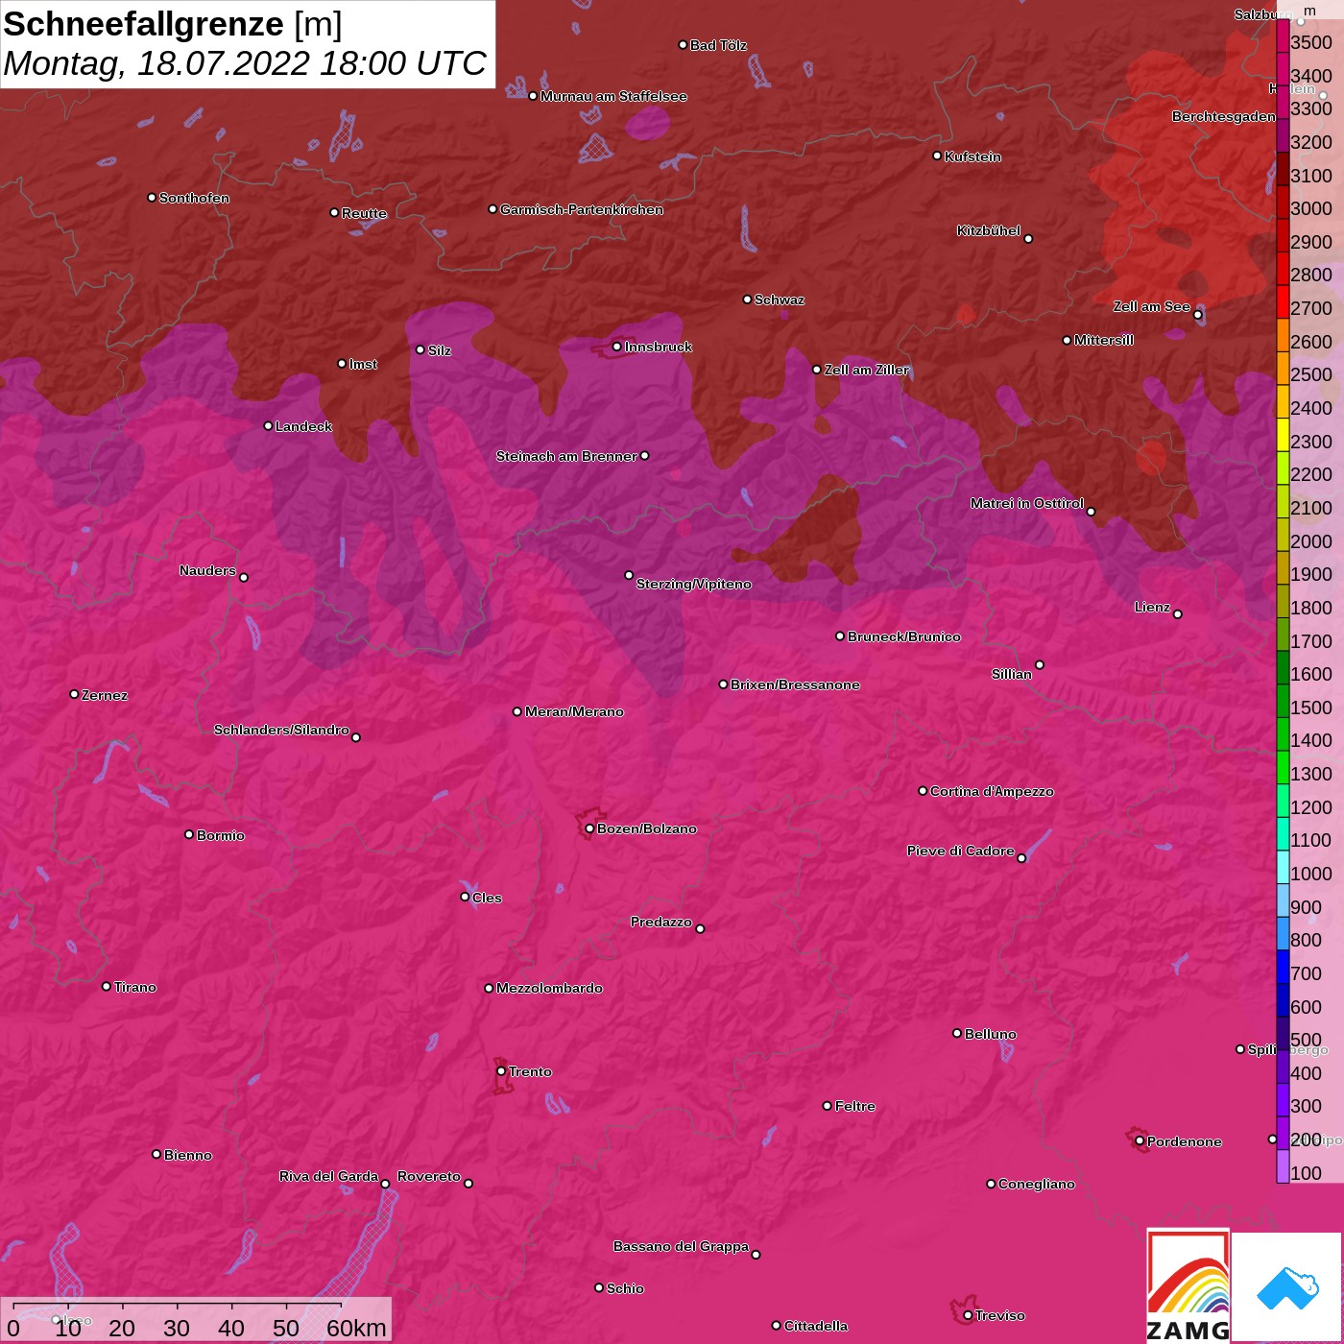Click the "Zernez" label
The image size is (1344, 1344).
click(105, 695)
